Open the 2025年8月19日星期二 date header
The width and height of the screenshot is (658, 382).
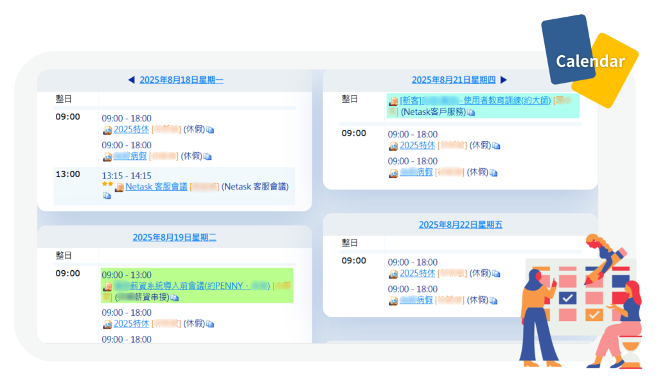coord(174,238)
